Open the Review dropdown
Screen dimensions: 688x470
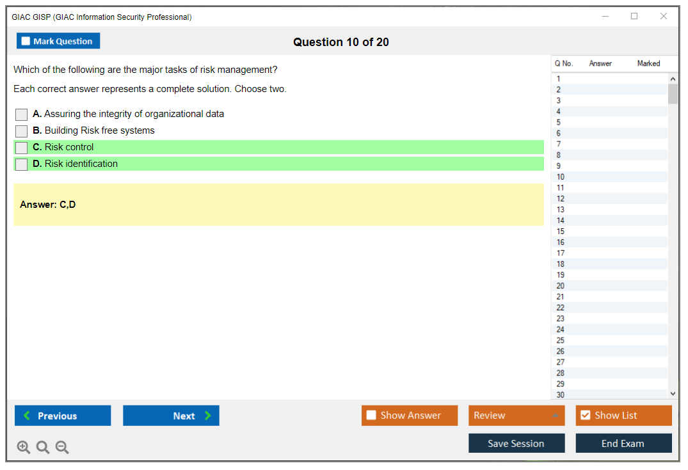[516, 415]
